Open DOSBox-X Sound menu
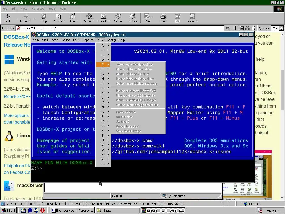This screenshot has height=214, width=285. [x=66, y=40]
